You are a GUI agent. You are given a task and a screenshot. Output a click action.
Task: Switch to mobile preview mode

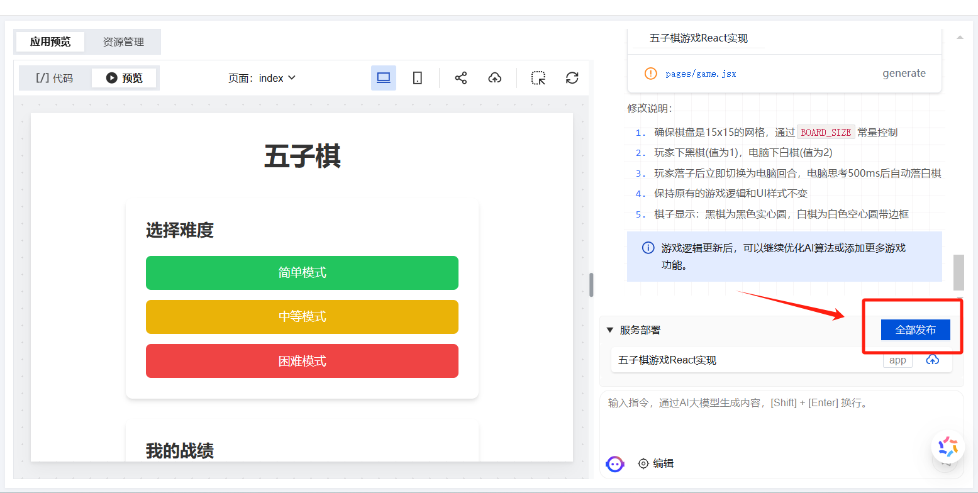(417, 78)
